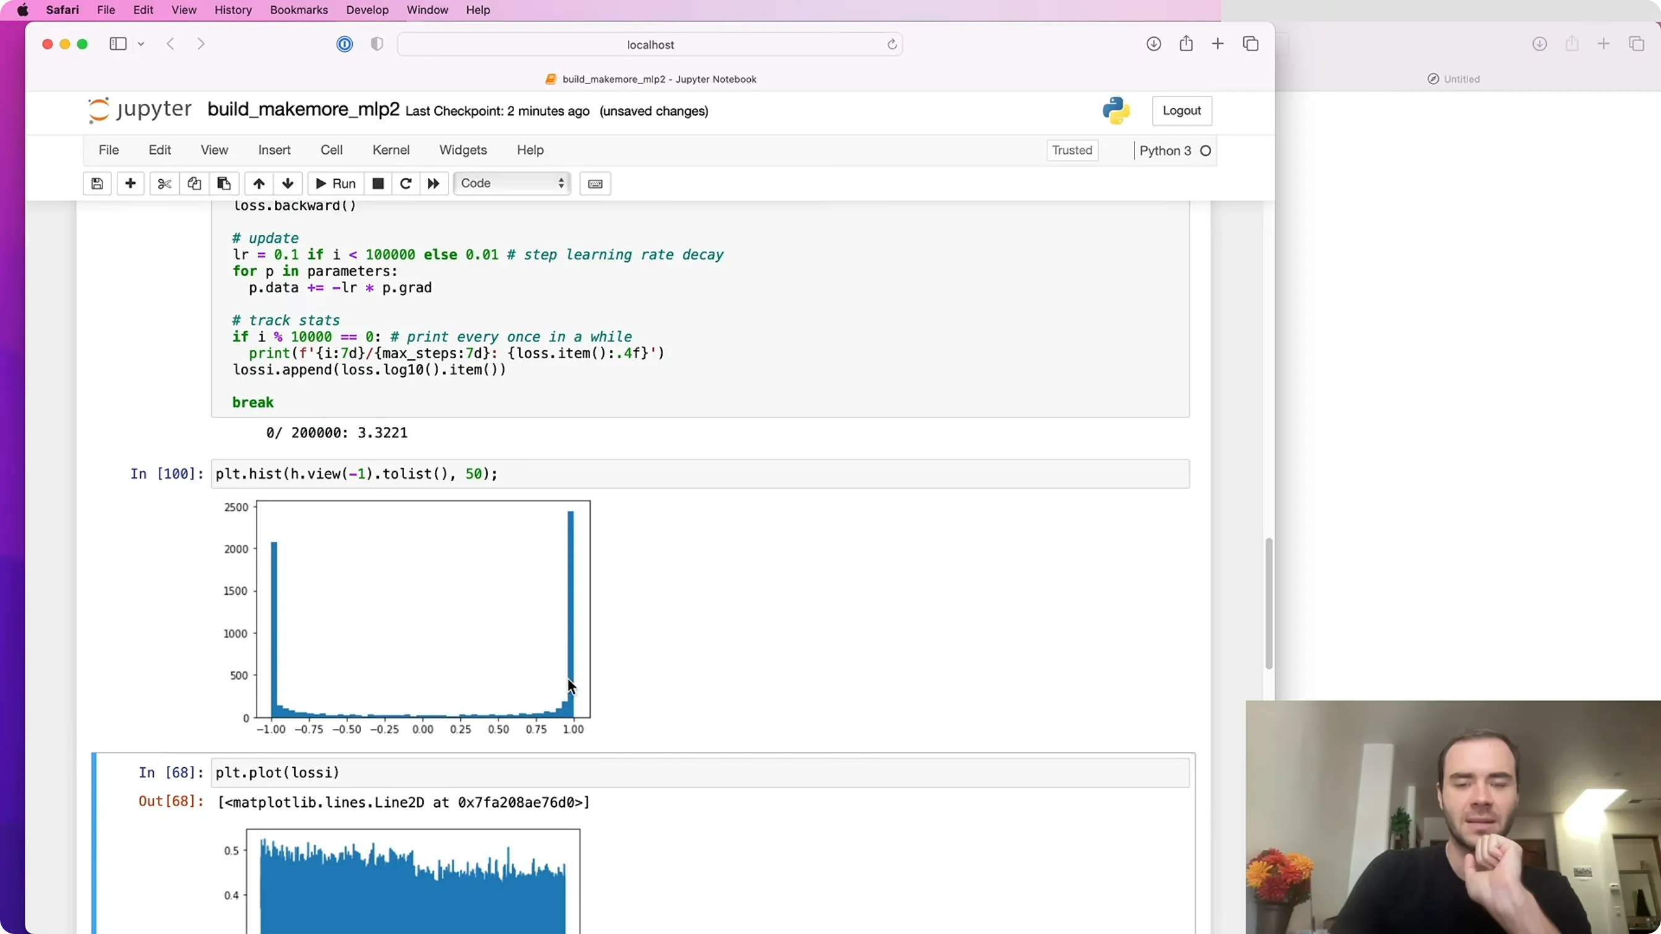Toggle the Safari sidebar
Screen dimensions: 1661x934
(118, 44)
